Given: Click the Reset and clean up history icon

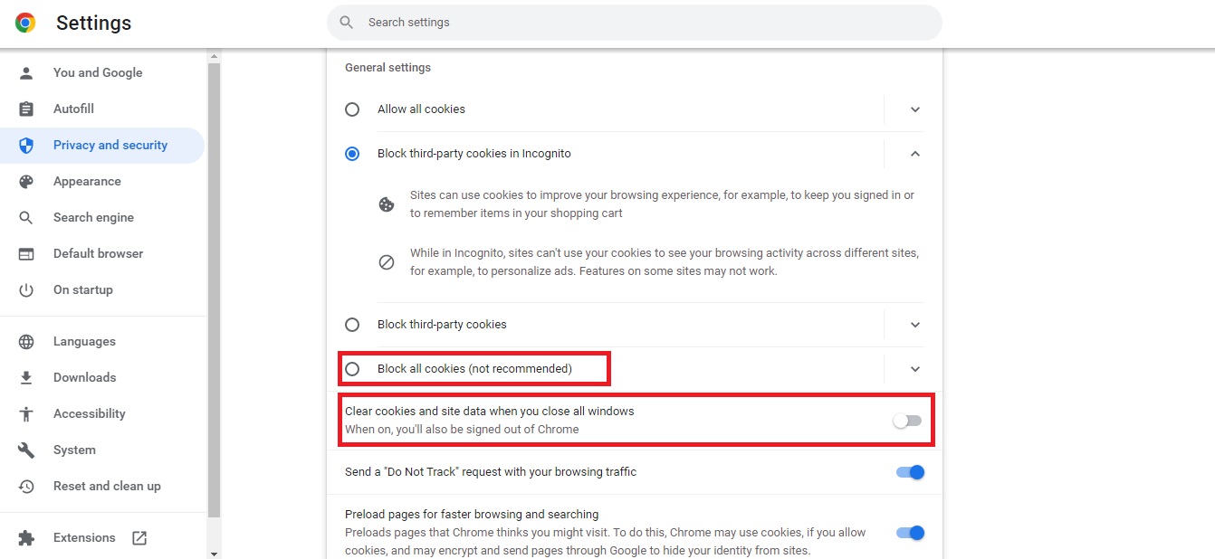Looking at the screenshot, I should click(28, 486).
